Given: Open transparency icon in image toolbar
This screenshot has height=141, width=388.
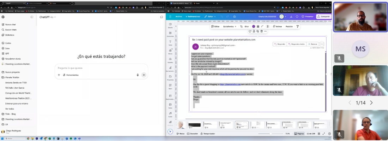Looking at the screenshot, I should (268, 27).
